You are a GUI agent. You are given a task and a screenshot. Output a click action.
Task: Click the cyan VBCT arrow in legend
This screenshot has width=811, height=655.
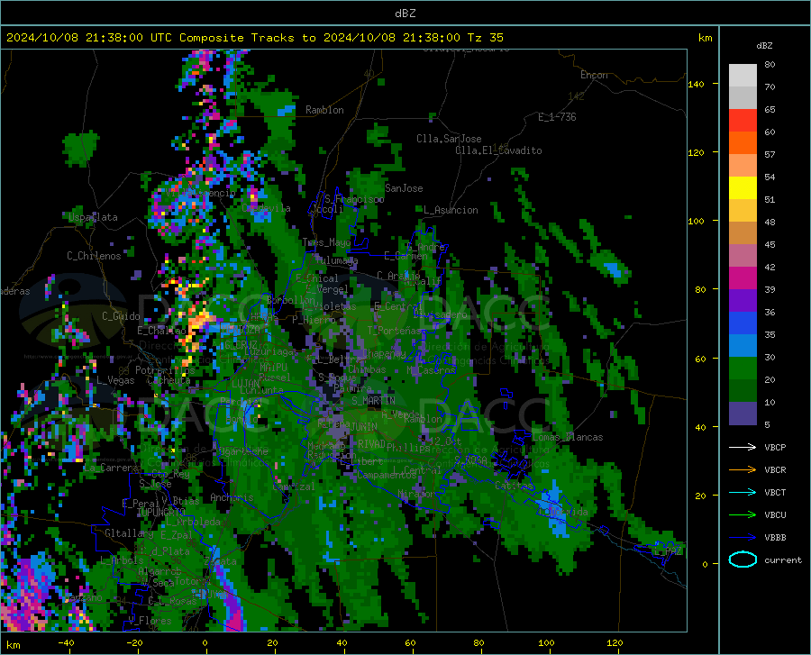point(743,492)
